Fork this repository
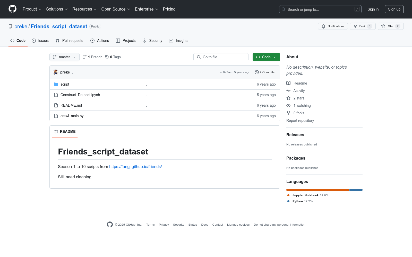This screenshot has height=257, width=412. click(363, 26)
